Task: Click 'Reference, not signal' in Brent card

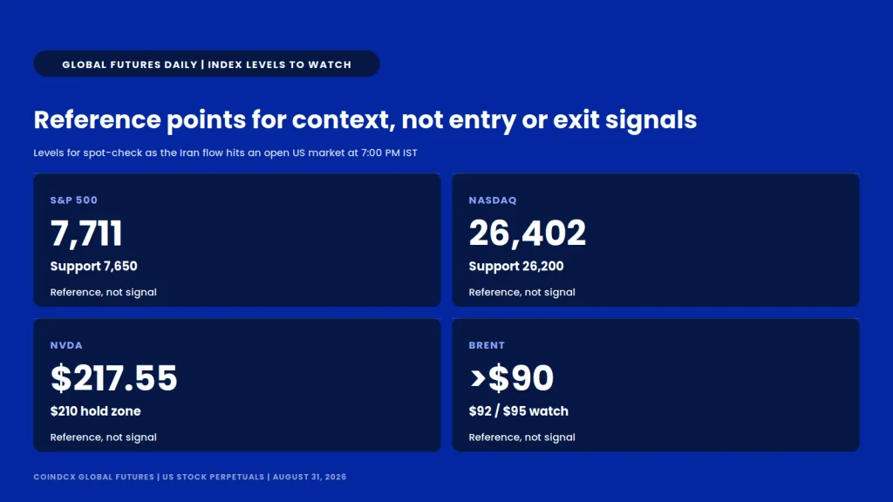Action: coord(521,438)
